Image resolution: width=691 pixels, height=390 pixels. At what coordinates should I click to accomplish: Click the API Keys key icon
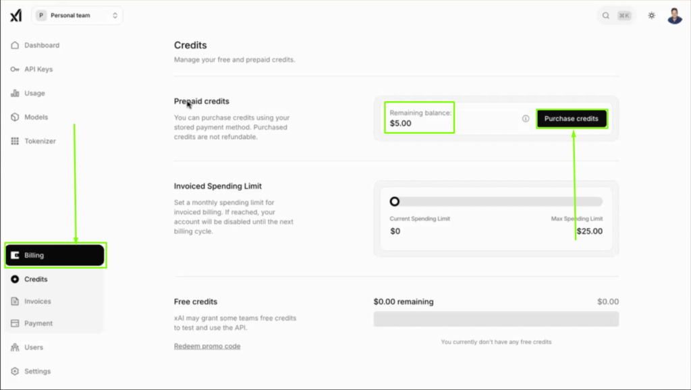point(15,69)
